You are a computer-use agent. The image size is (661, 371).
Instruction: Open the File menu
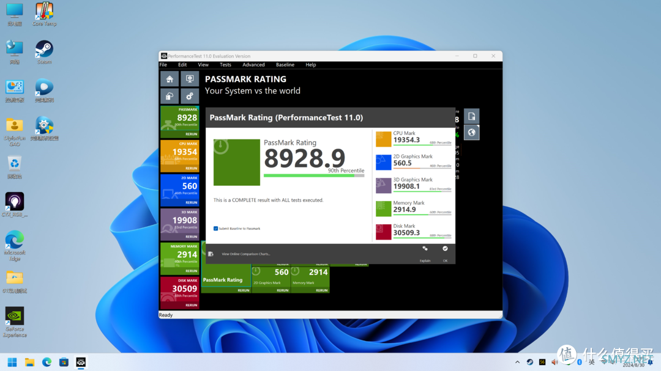163,65
